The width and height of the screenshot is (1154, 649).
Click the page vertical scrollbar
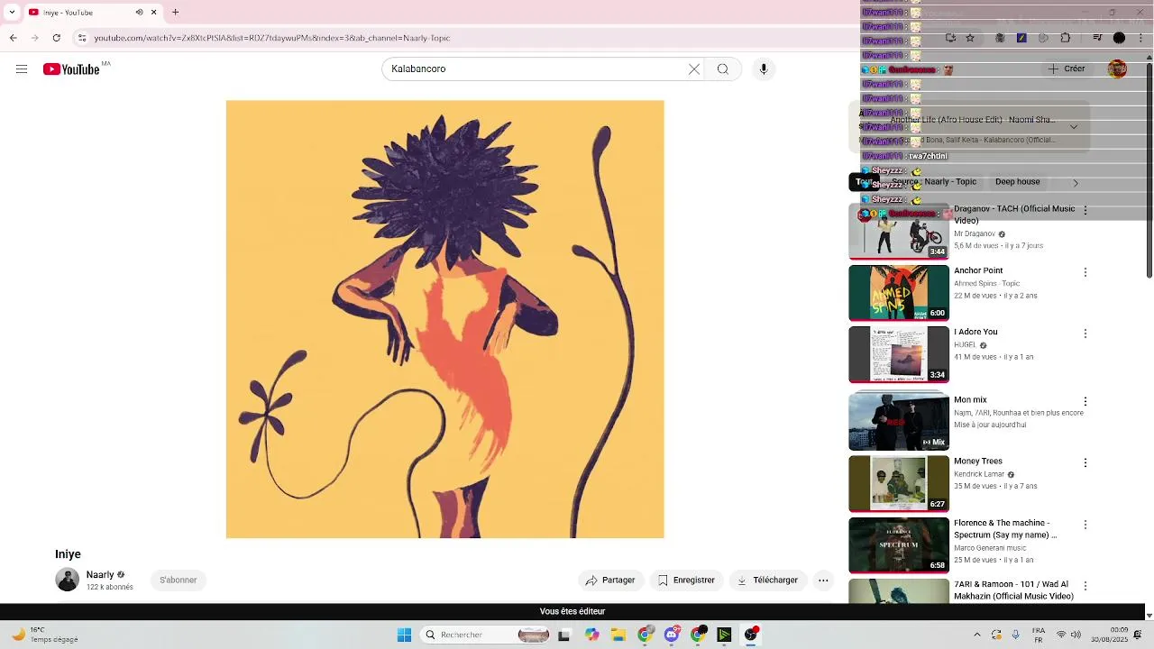point(1149,171)
